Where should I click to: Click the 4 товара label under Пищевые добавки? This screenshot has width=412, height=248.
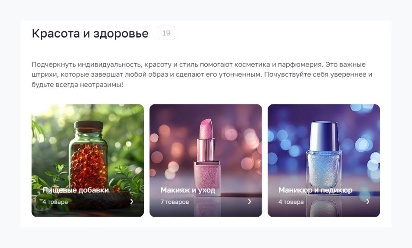[55, 202]
